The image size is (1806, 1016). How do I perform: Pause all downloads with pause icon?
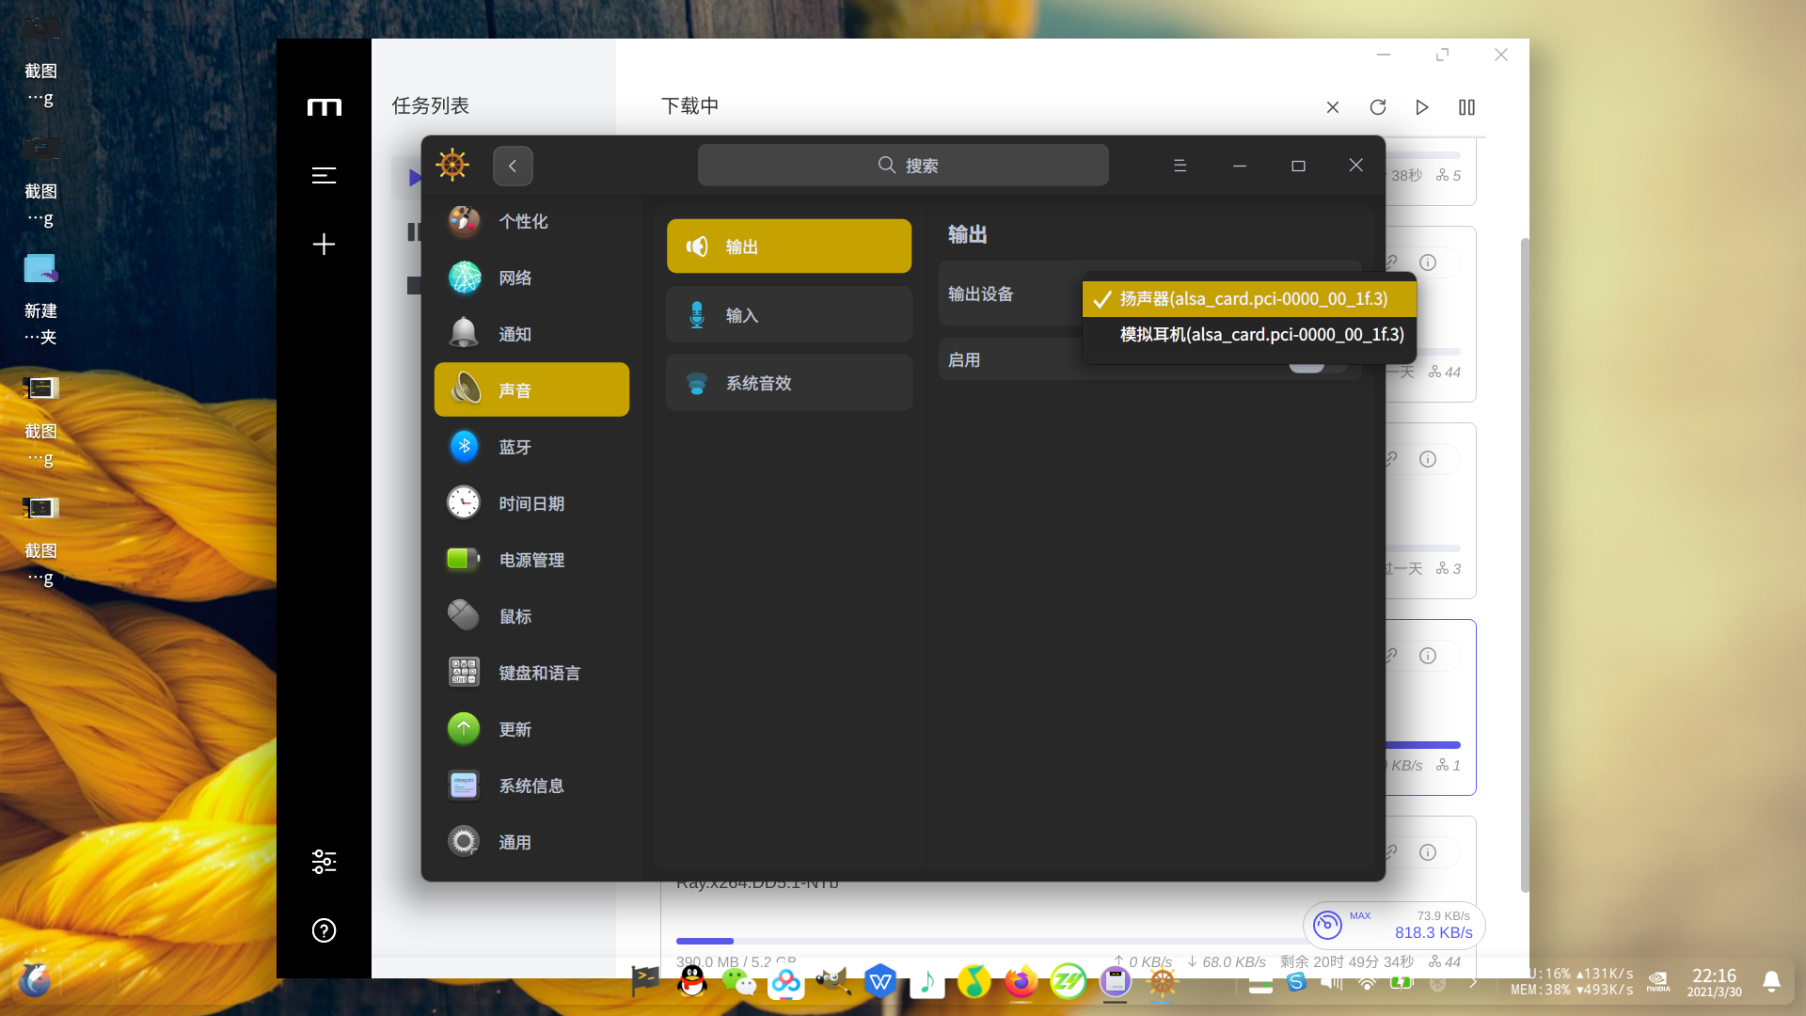[1466, 107]
